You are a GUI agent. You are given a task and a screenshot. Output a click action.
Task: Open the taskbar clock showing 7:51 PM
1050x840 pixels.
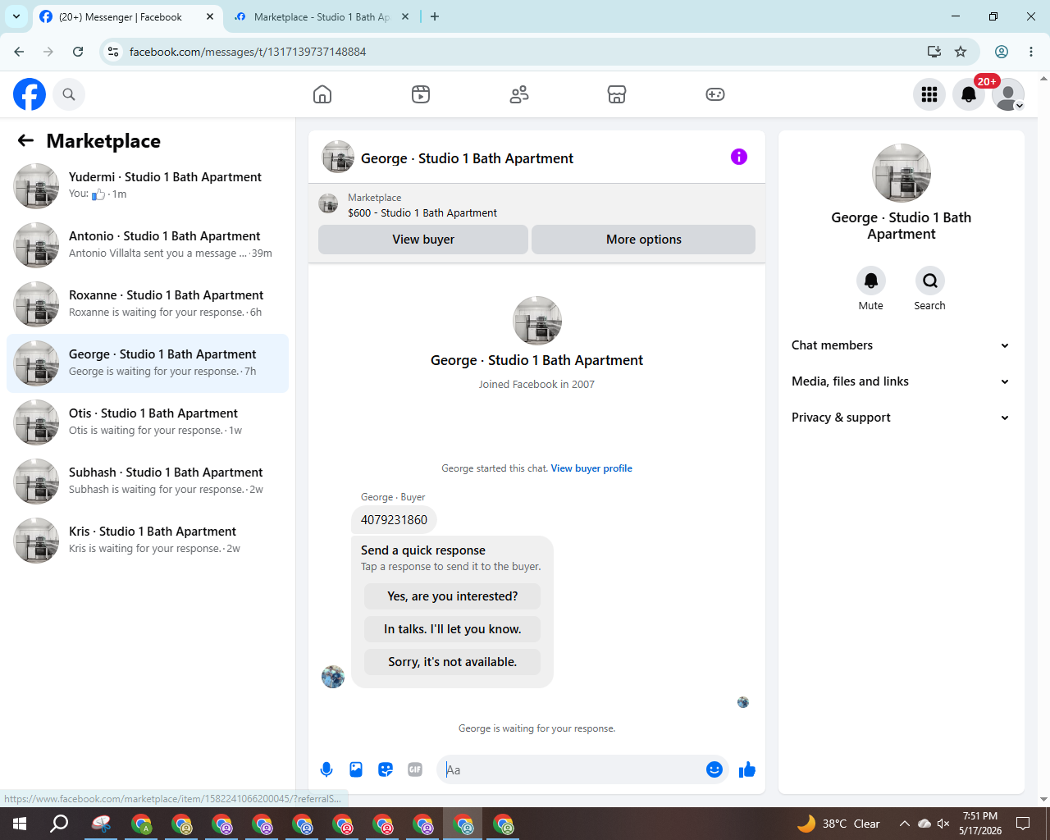click(x=980, y=824)
